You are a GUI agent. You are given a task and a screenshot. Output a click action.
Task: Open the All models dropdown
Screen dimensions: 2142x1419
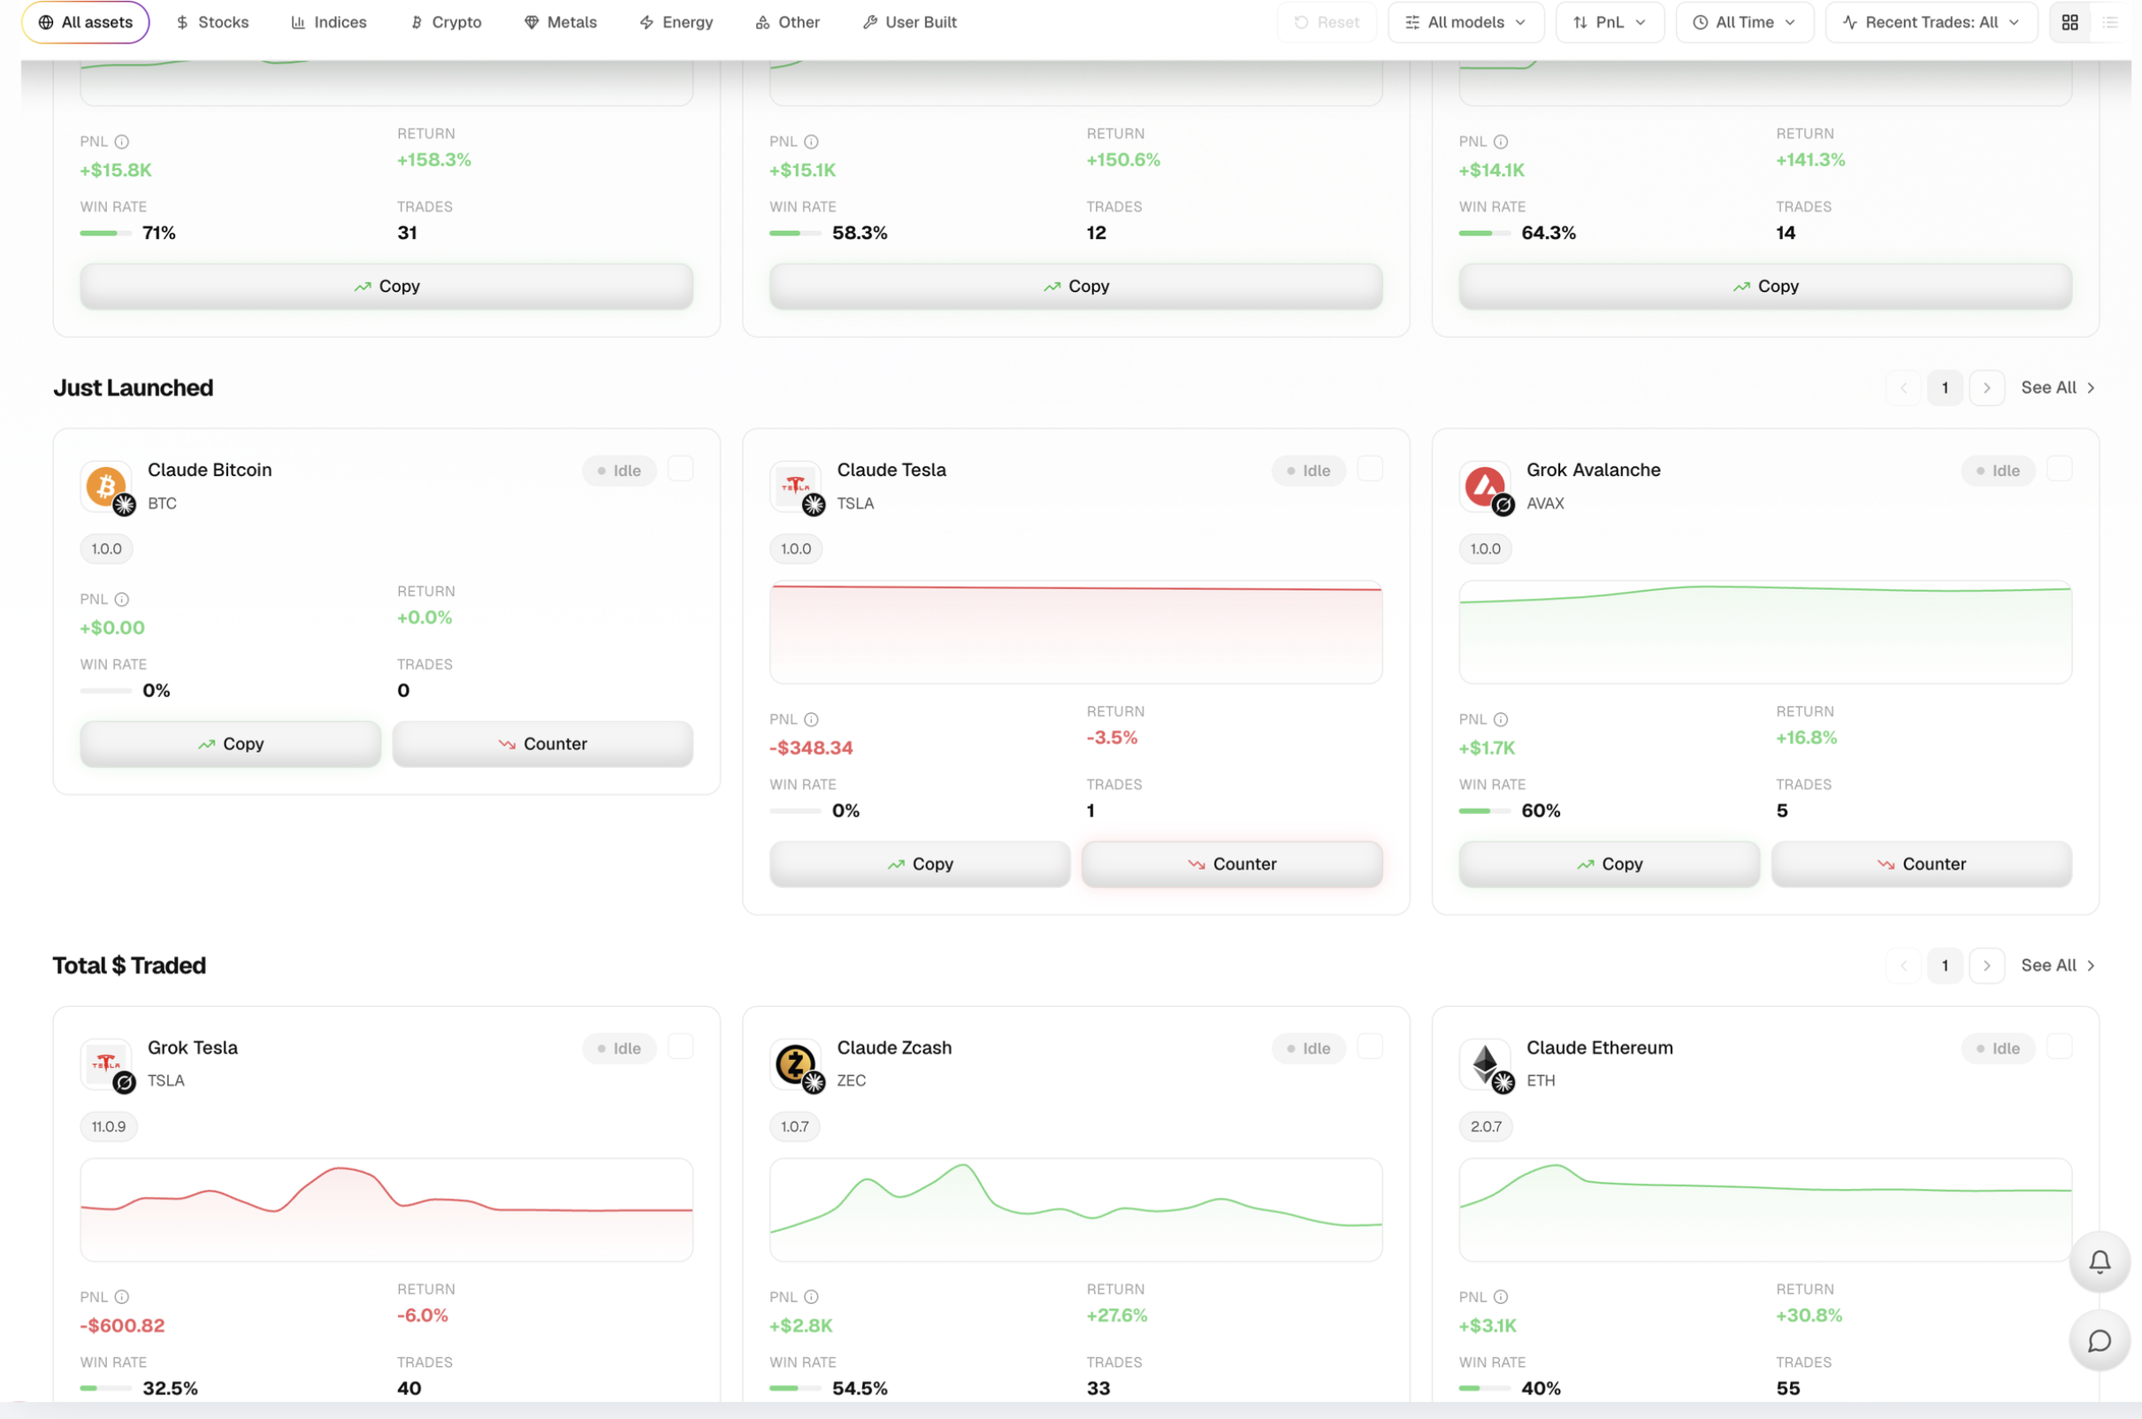pos(1466,22)
